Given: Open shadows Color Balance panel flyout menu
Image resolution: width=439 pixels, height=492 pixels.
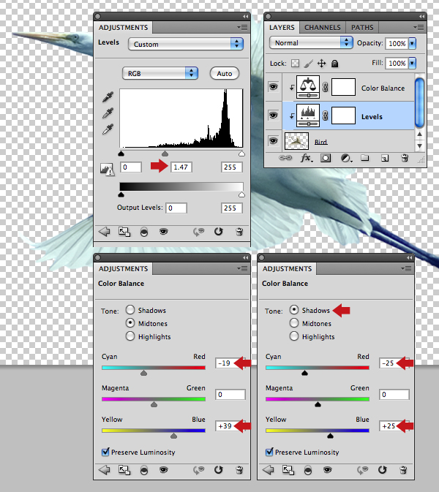Looking at the screenshot, I should click(x=406, y=268).
